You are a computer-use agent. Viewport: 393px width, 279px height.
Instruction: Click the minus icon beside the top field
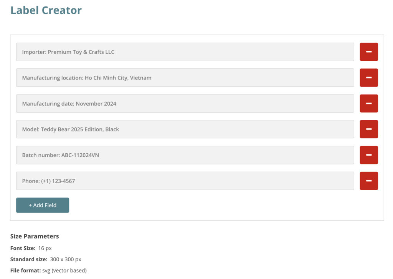(x=368, y=51)
